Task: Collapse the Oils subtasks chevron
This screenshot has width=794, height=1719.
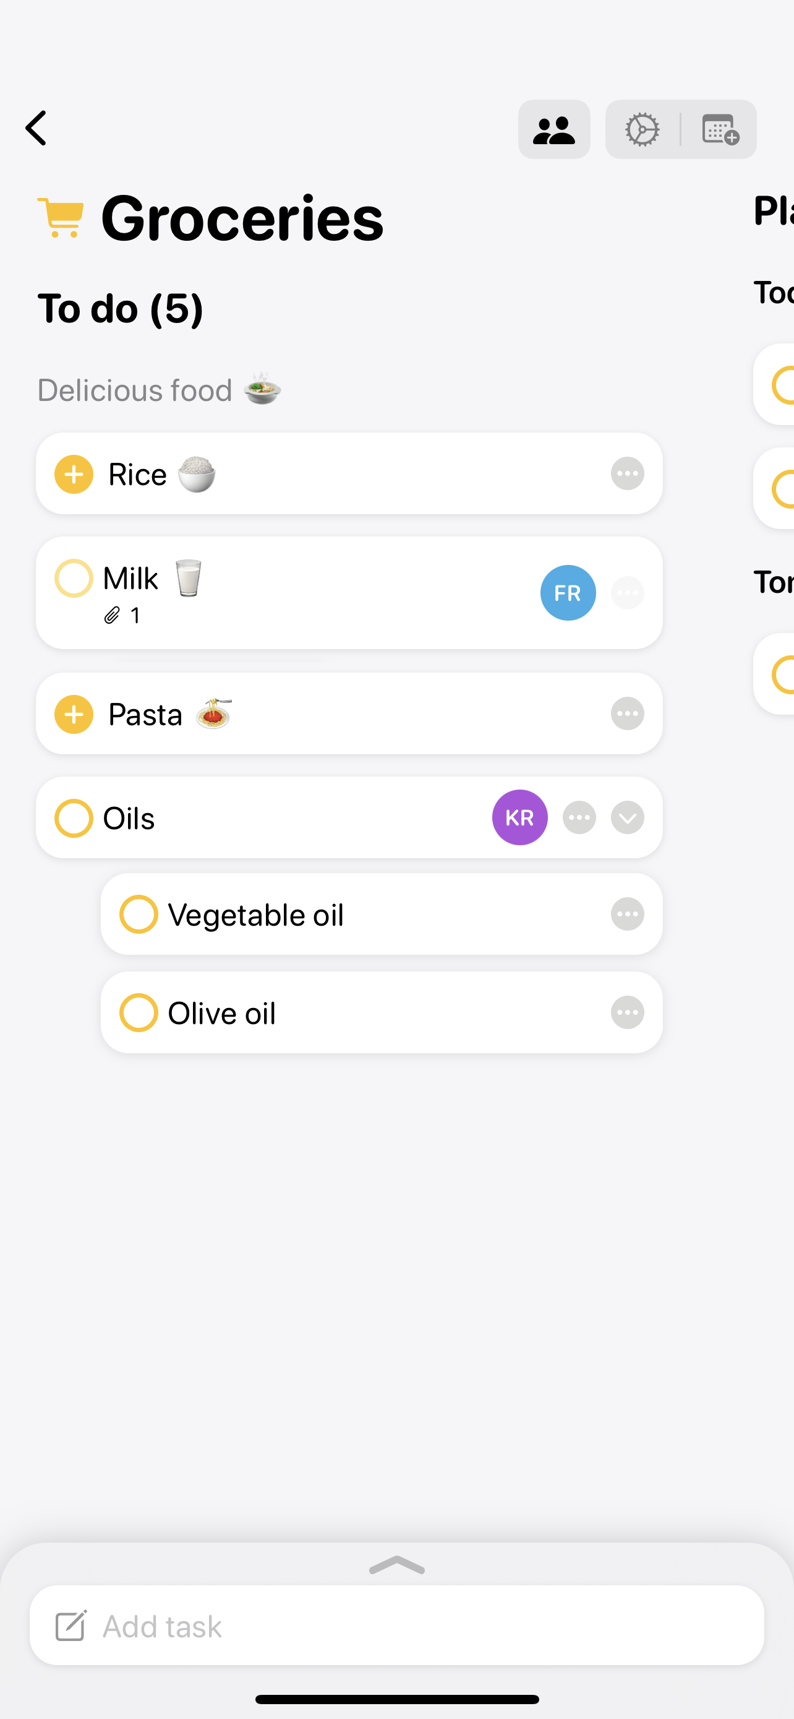Action: coord(626,817)
